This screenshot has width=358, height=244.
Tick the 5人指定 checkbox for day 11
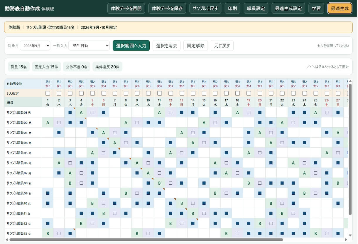(159, 93)
